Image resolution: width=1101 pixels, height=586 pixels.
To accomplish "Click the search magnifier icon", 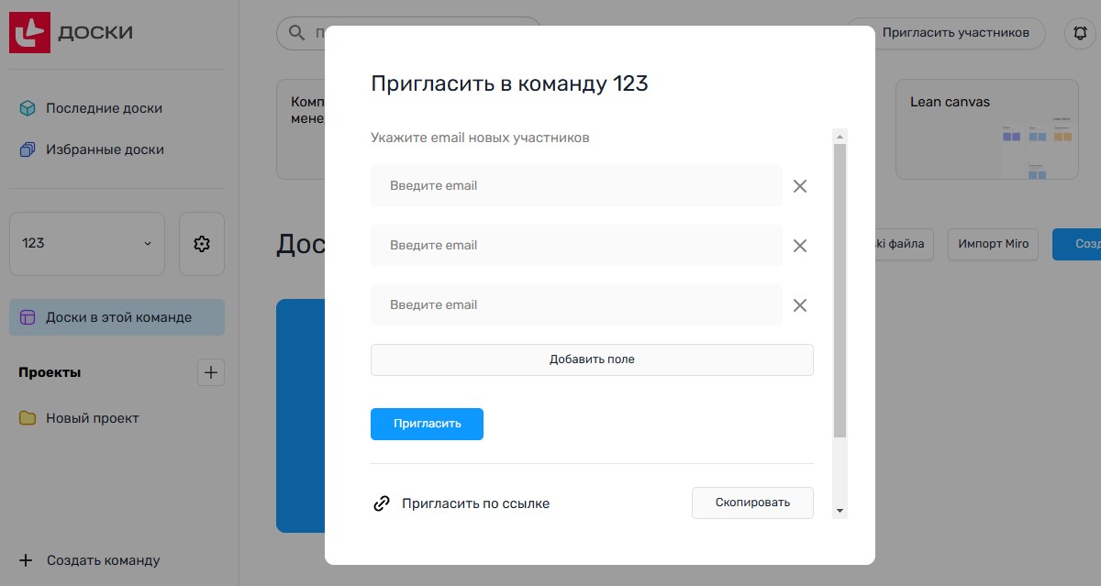I will 296,33.
